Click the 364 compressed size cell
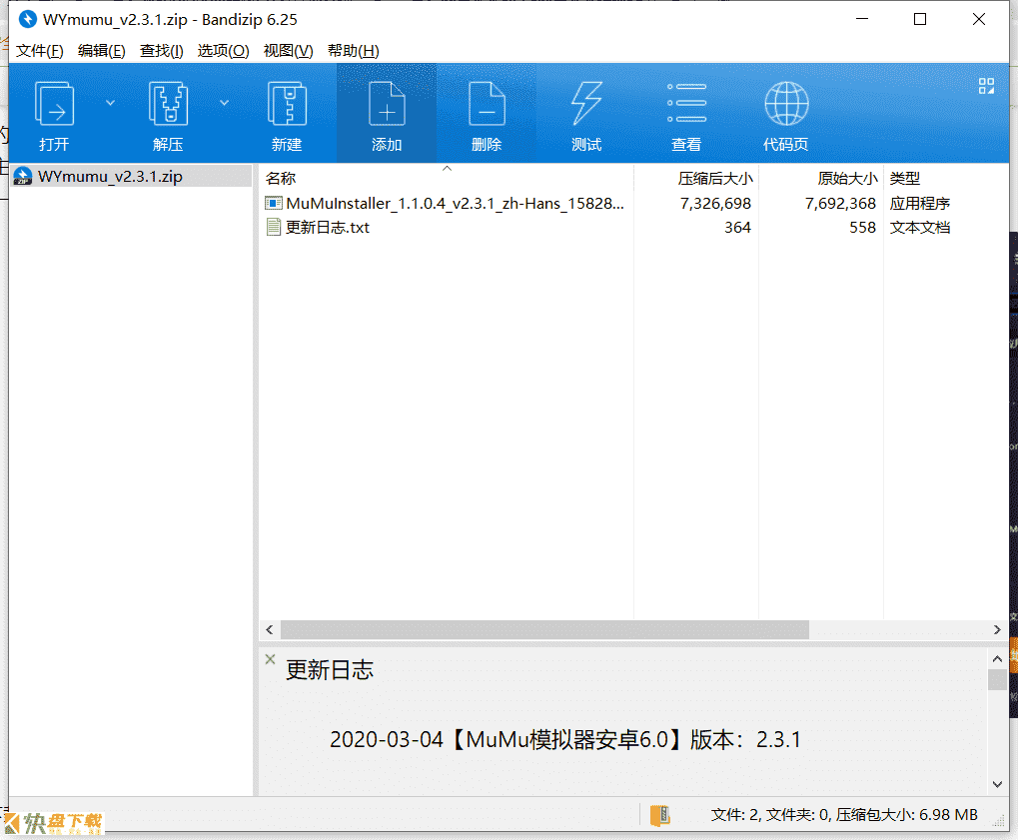The width and height of the screenshot is (1018, 840). point(737,227)
